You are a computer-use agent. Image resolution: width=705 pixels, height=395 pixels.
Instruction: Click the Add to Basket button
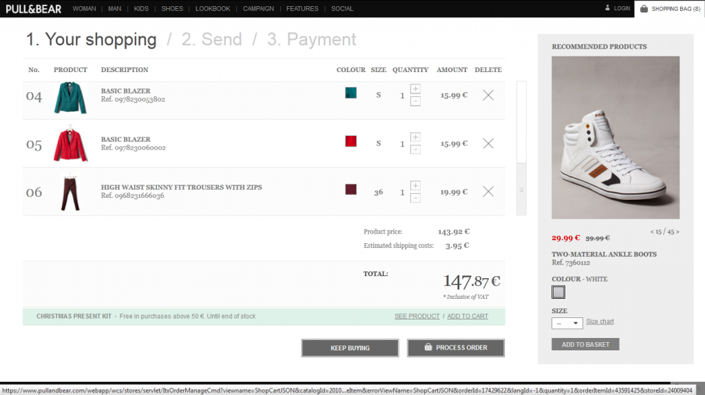pyautogui.click(x=585, y=344)
